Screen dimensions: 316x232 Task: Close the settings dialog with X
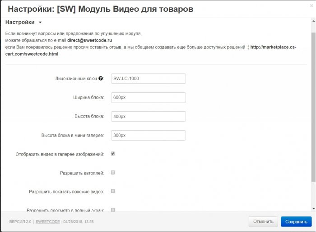(x=311, y=6)
